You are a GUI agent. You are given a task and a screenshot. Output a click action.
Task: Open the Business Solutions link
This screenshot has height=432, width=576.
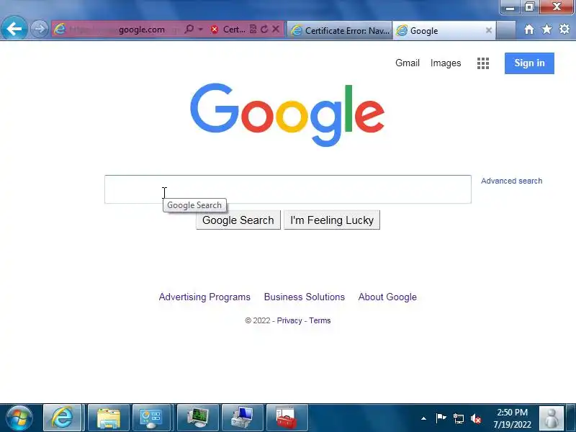[304, 297]
